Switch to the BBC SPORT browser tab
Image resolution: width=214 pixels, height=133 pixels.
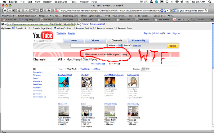(162, 20)
